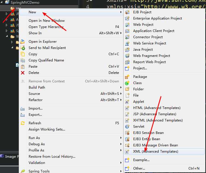This screenshot has height=173, width=206.
Task: Select the src folder tree item
Action: tap(18, 8)
